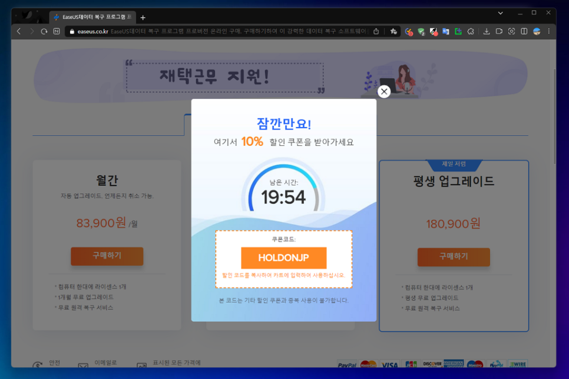569x379 pixels.
Task: Click the 이메일로 footer label
Action: (x=105, y=363)
